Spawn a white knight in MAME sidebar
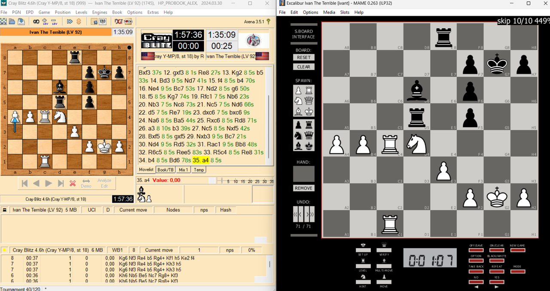 299,100
